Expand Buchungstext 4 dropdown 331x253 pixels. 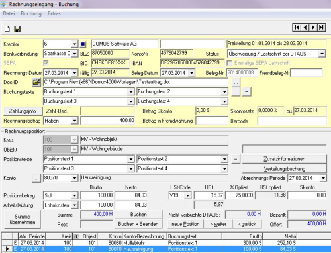pyautogui.click(x=224, y=101)
